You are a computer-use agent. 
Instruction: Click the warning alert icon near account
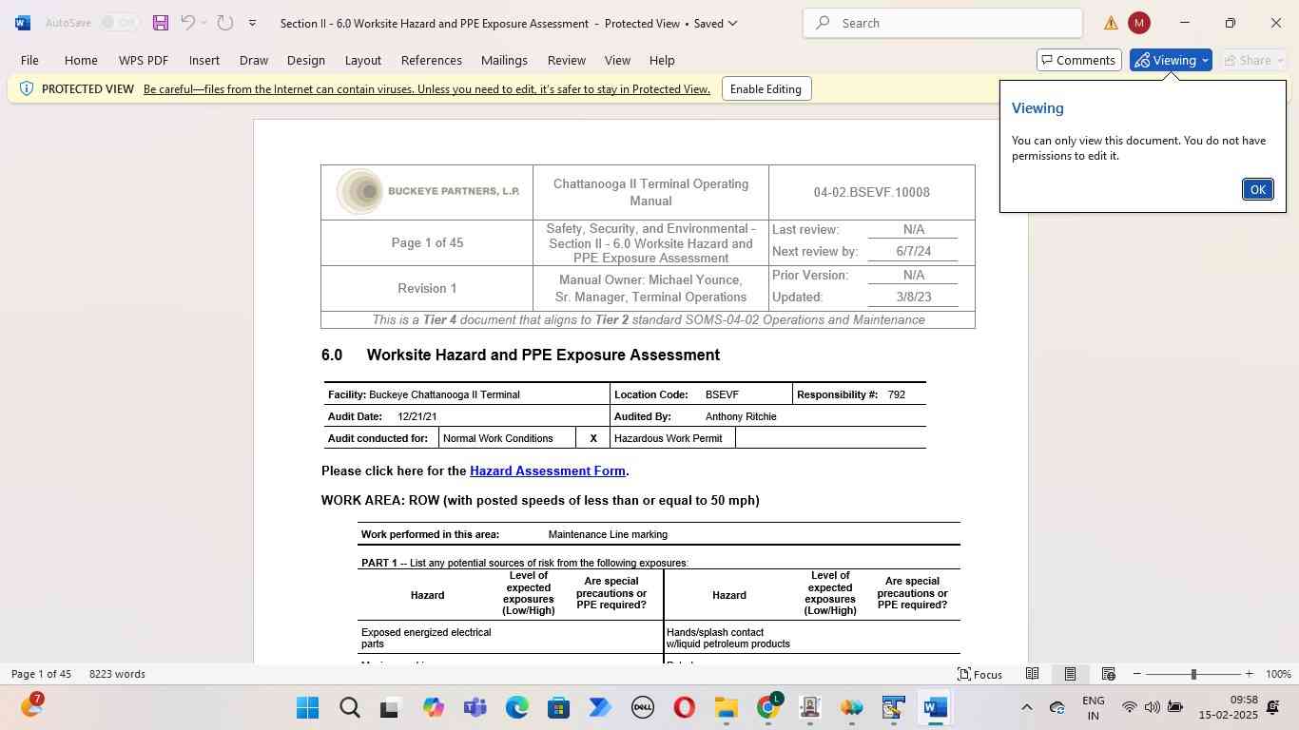tap(1111, 23)
